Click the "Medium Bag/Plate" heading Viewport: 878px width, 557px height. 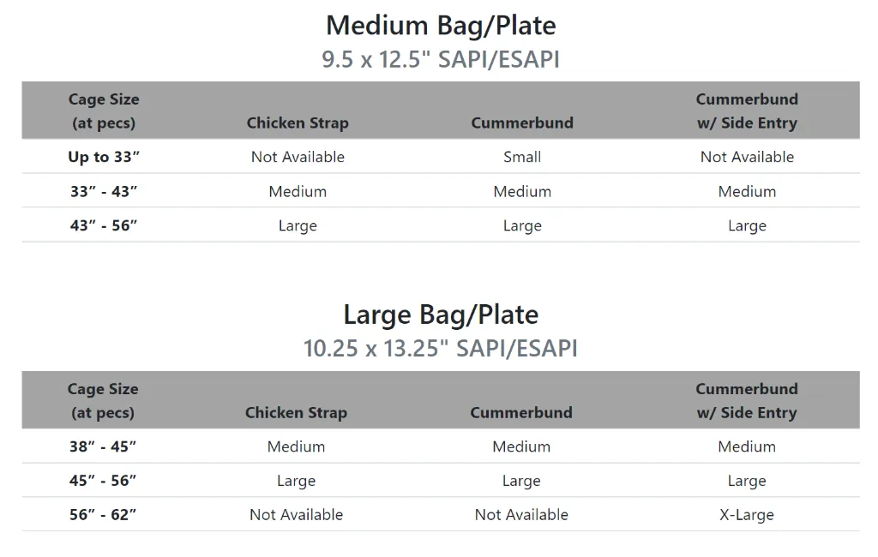(x=441, y=25)
